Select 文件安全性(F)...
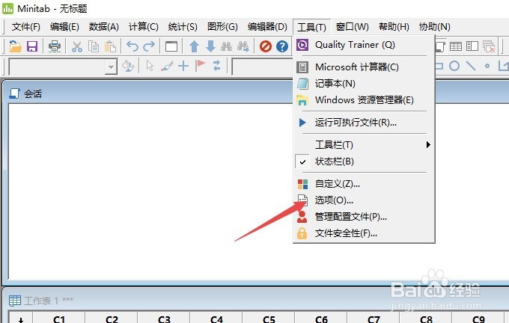The image size is (509, 323). [x=364, y=233]
